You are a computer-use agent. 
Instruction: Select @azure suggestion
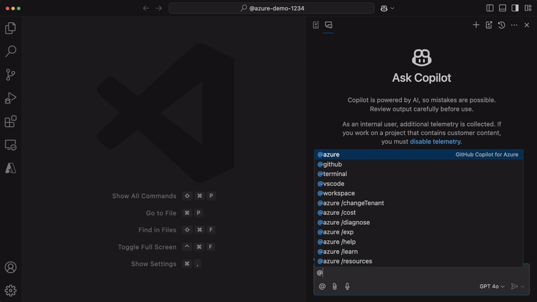tap(418, 154)
